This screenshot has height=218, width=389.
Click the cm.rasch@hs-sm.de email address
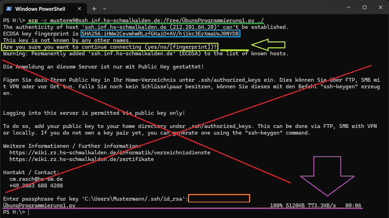click(x=36, y=179)
